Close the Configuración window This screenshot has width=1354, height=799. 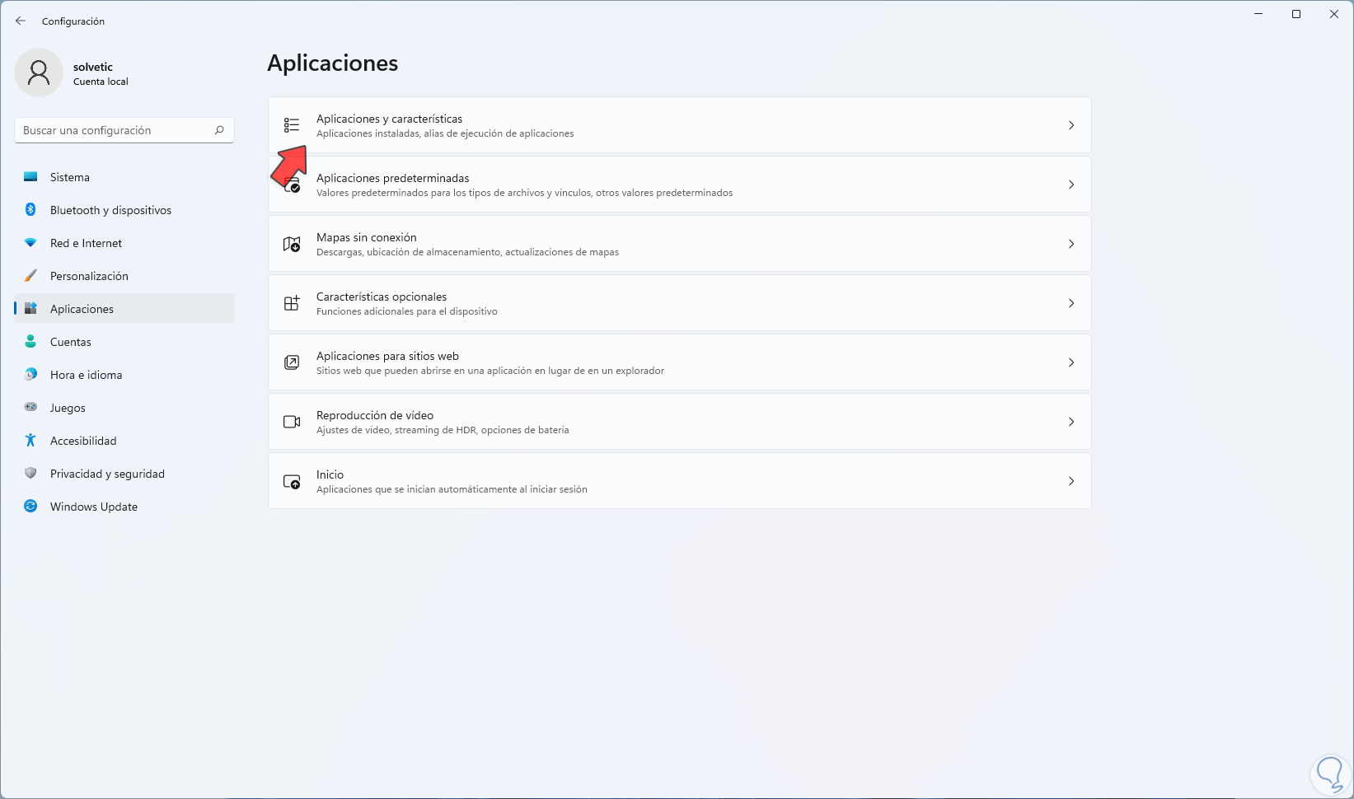(x=1334, y=14)
